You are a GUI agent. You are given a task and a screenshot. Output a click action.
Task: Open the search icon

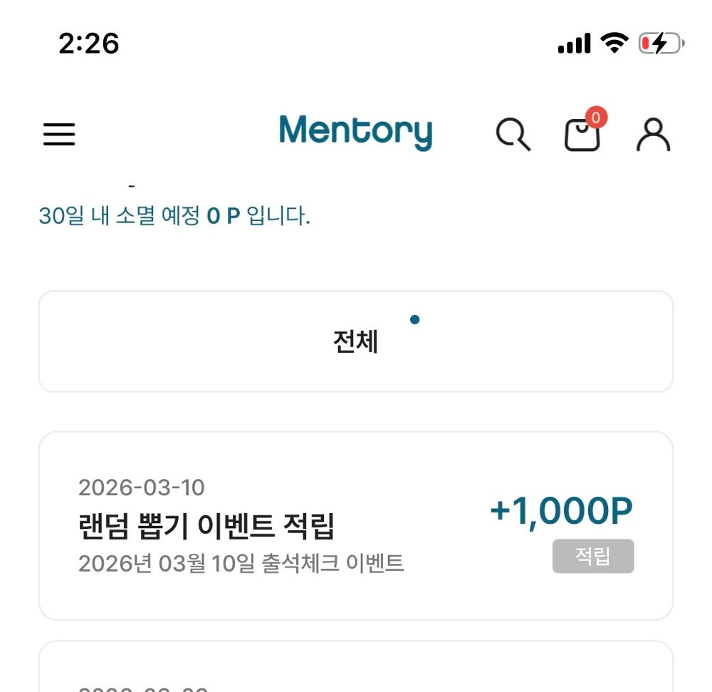pos(514,135)
